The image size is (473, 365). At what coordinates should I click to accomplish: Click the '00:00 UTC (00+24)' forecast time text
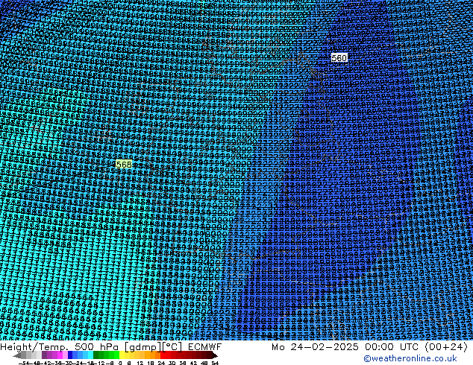pyautogui.click(x=416, y=347)
